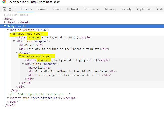
Task: Collapse the child element node
Action: click(x=17, y=52)
